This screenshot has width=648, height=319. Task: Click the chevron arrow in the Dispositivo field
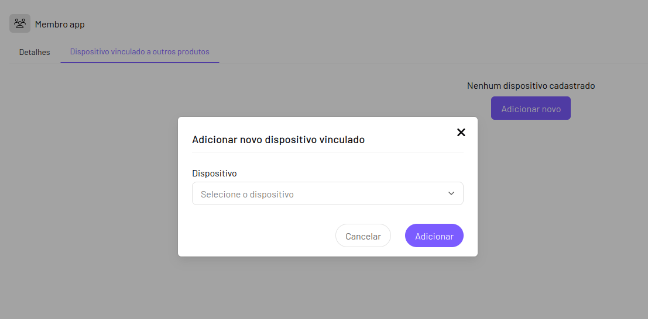click(451, 193)
